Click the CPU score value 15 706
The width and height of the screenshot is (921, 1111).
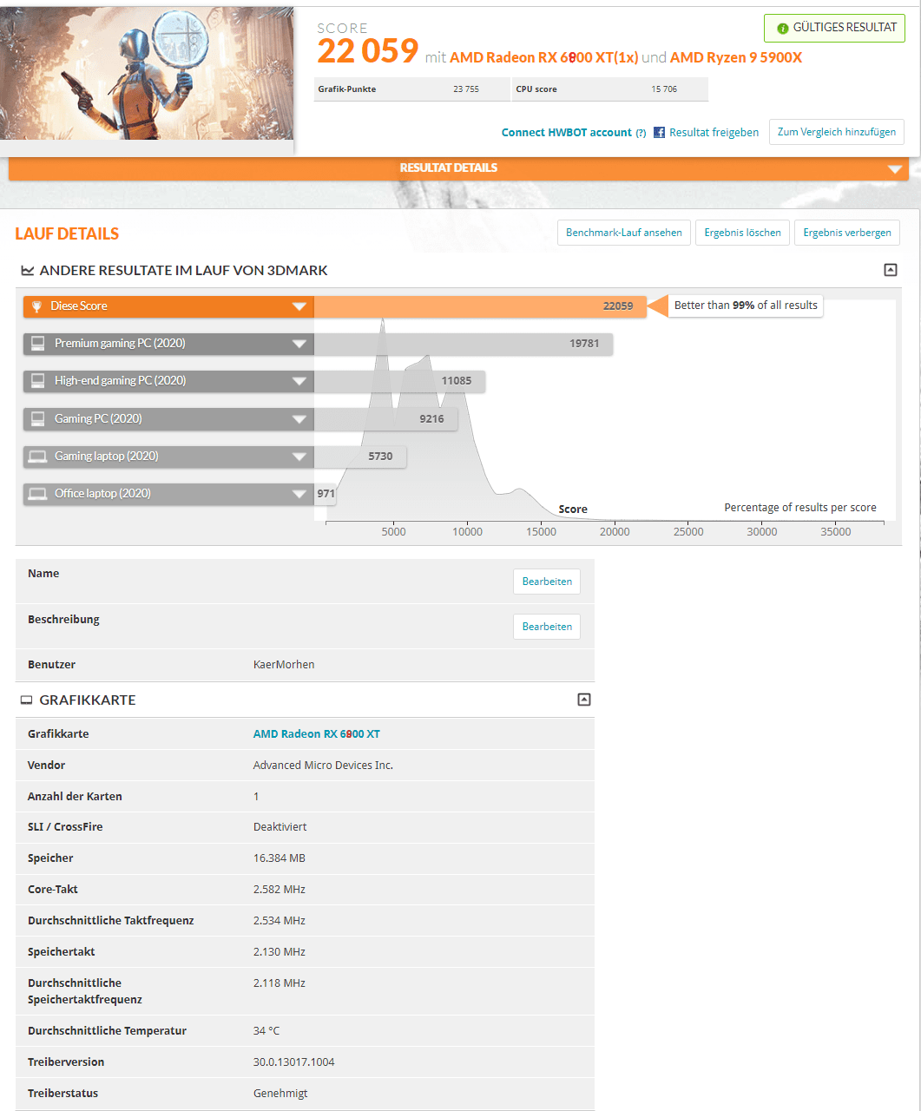[664, 89]
